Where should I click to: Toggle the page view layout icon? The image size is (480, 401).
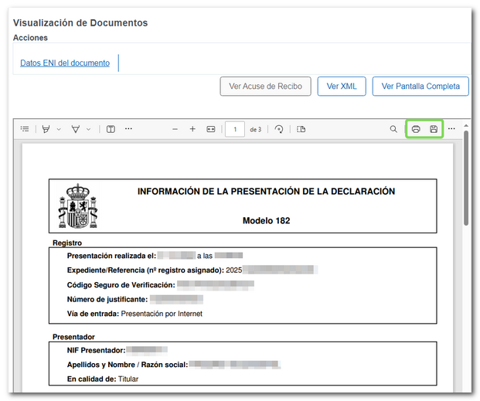coord(301,129)
